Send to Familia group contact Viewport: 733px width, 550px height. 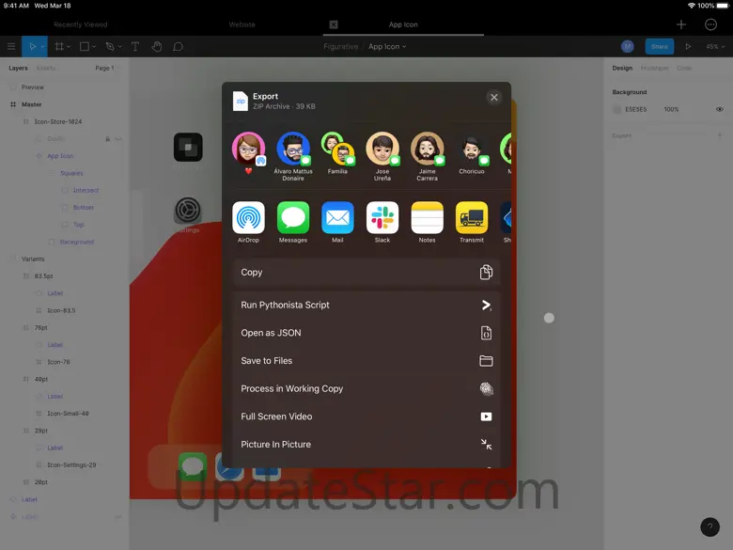(337, 153)
